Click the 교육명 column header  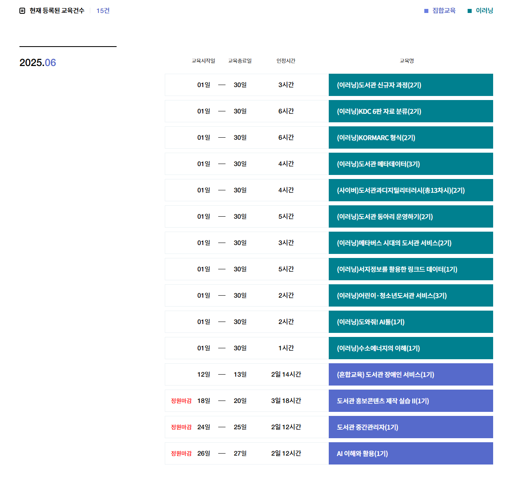pyautogui.click(x=407, y=61)
